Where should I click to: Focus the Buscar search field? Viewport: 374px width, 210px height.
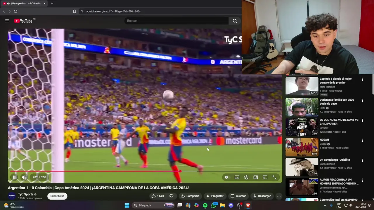tap(176, 21)
